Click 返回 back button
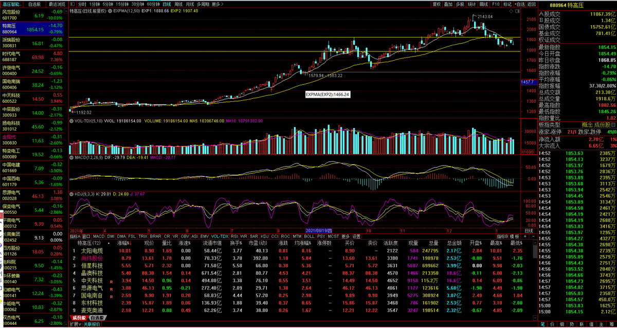This screenshot has width=617, height=328. point(532,4)
